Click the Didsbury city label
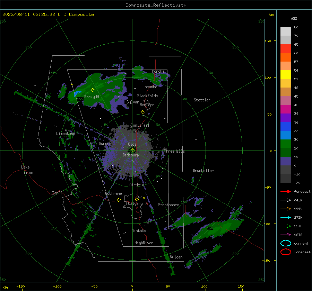The image size is (312, 291). click(131, 155)
